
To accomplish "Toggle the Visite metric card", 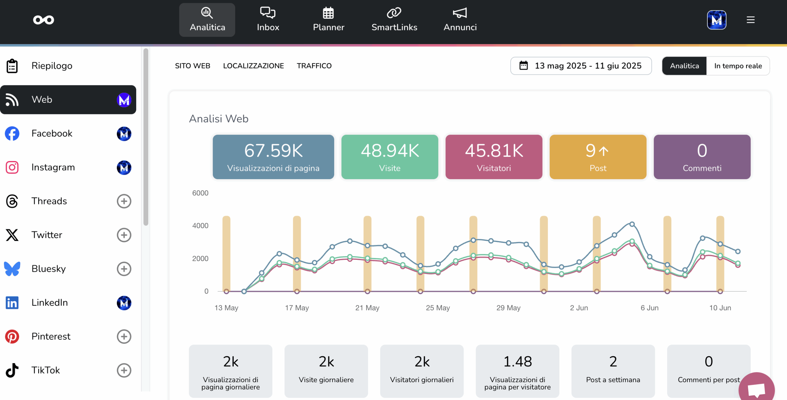I will (x=390, y=157).
